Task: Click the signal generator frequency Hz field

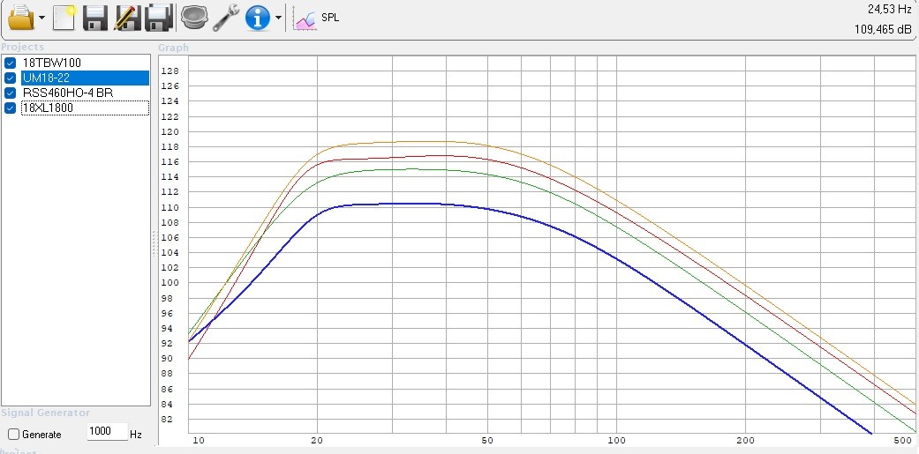Action: point(107,434)
